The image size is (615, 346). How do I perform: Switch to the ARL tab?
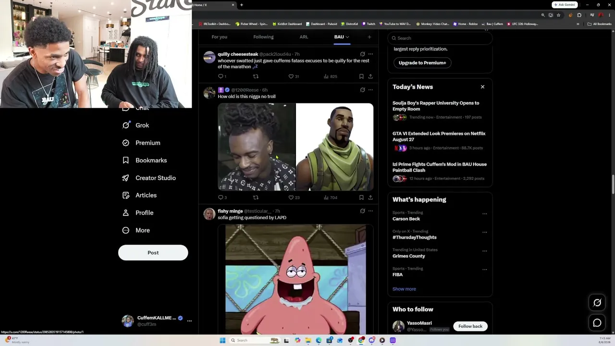tap(304, 37)
